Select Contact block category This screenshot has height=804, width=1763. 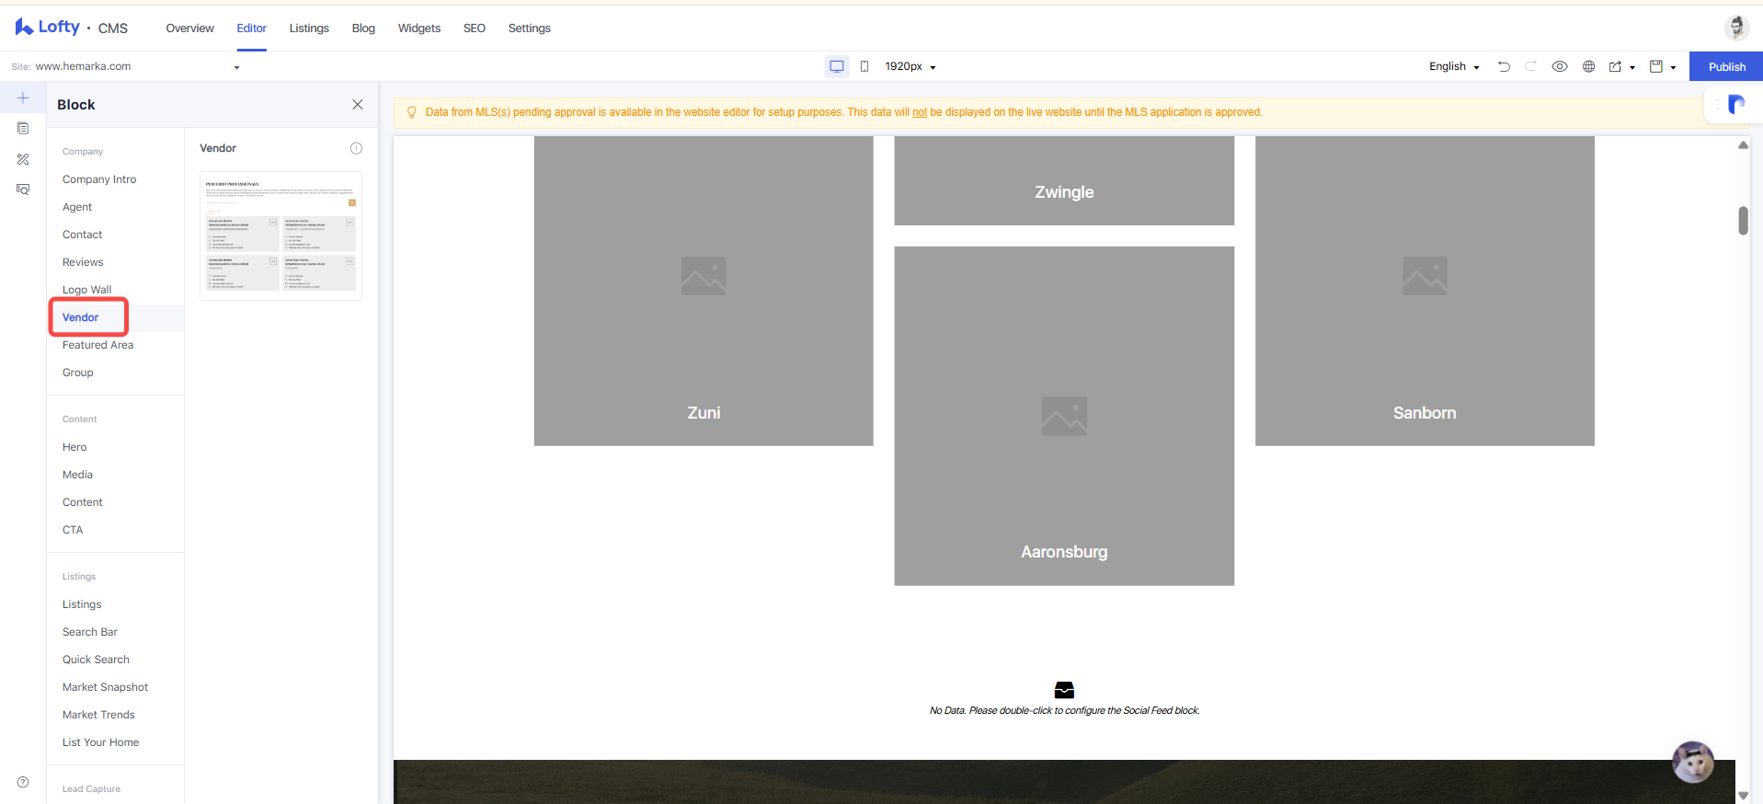pyautogui.click(x=82, y=235)
